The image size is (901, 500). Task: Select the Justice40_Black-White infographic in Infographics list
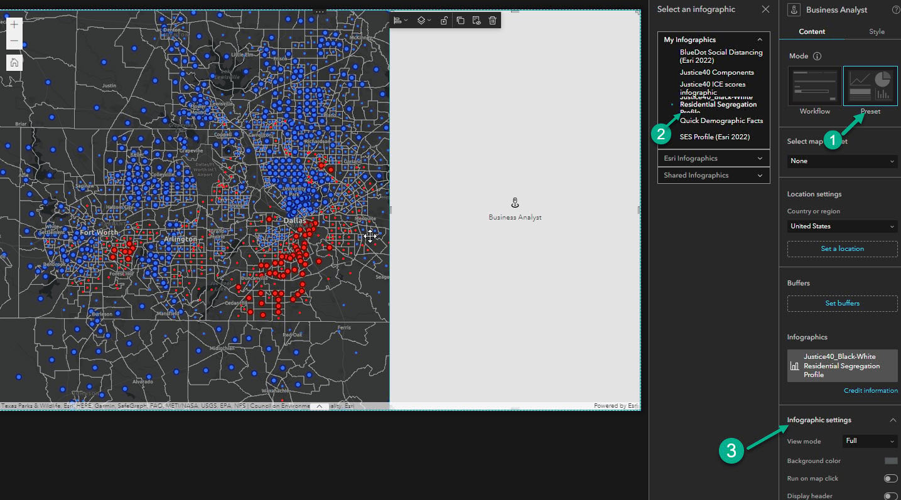[842, 366]
